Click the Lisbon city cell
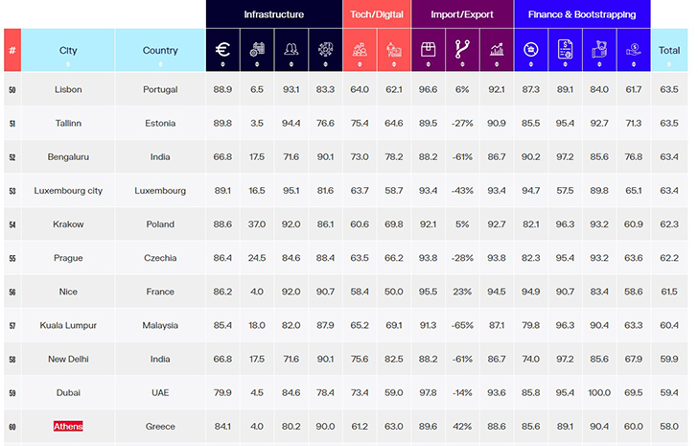Screen dimensions: 698x446 [x=68, y=89]
